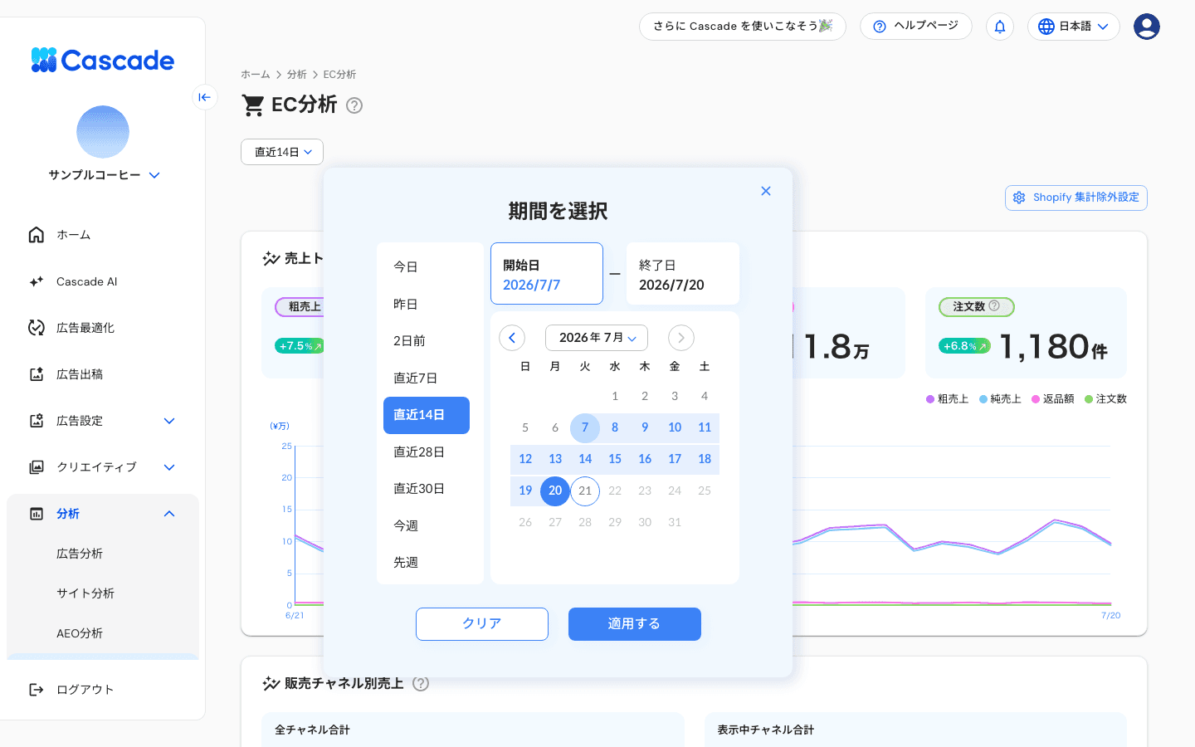Click the 終了日 date field
The image size is (1195, 747).
(683, 274)
